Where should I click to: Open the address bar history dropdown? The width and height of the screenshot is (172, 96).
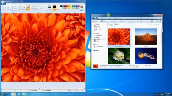[137, 18]
